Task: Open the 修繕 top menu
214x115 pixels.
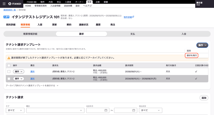Action: [x=106, y=2]
